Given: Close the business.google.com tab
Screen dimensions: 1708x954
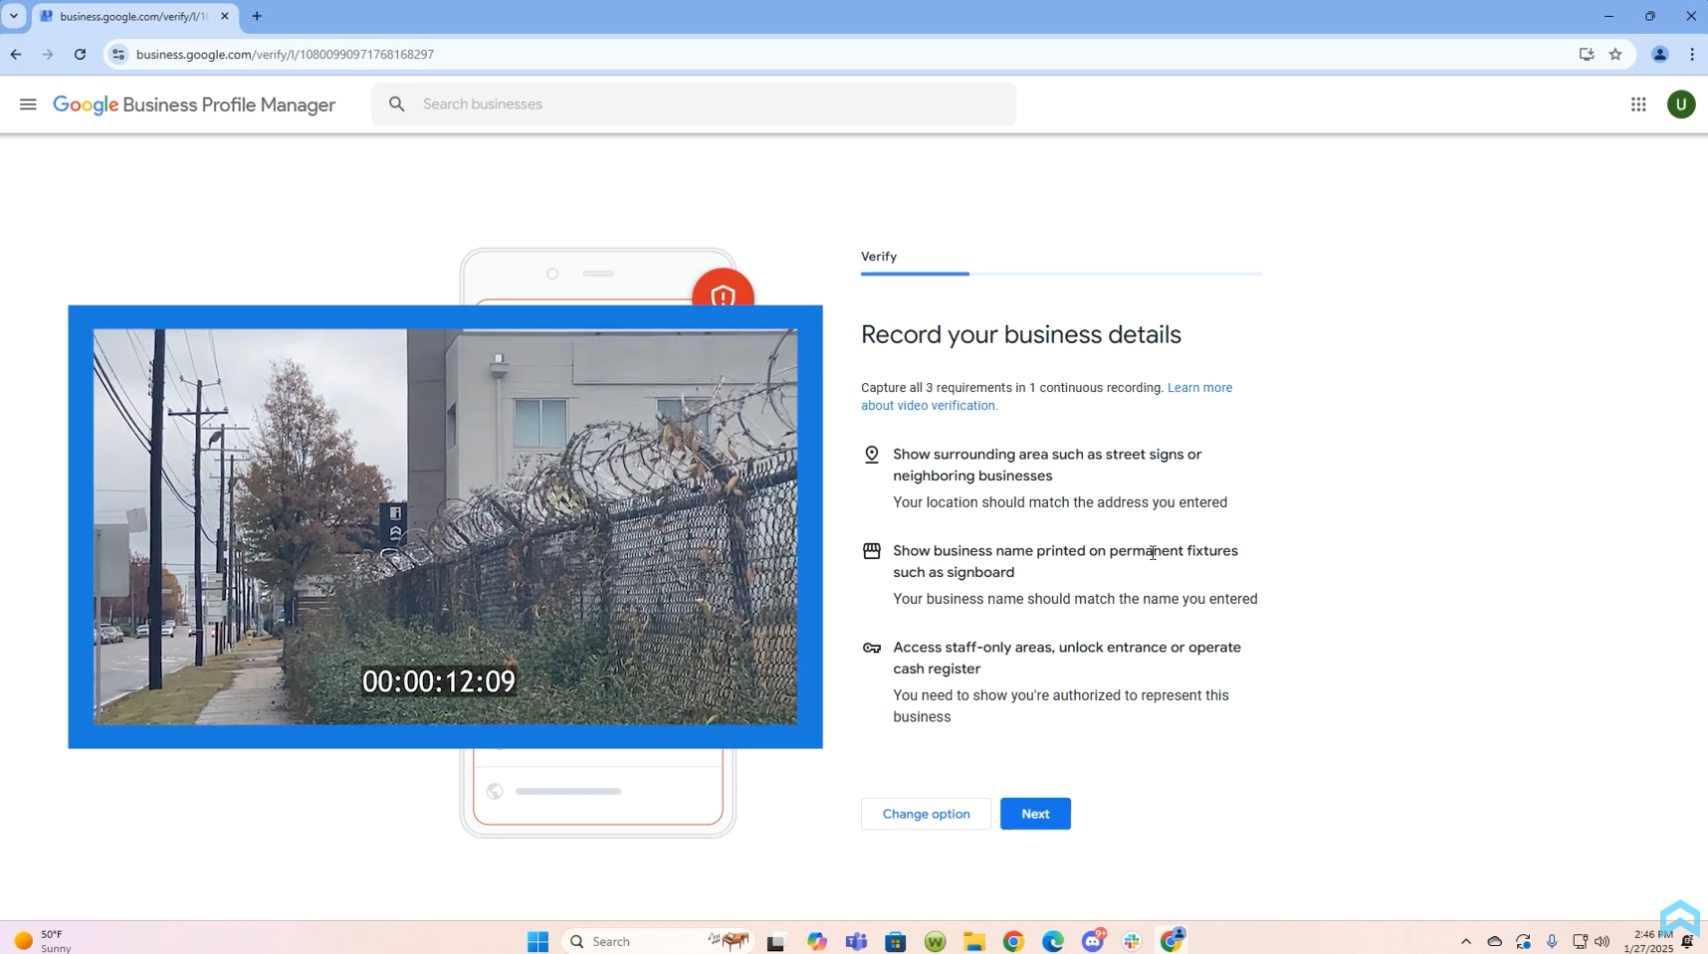Looking at the screenshot, I should tap(225, 16).
